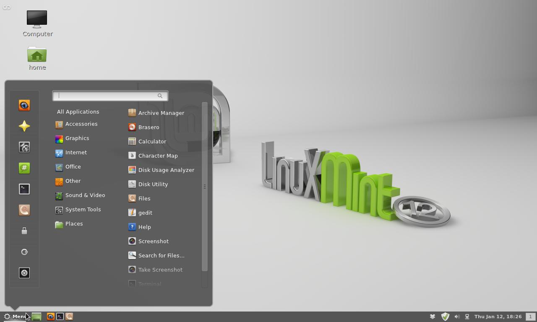Image resolution: width=537 pixels, height=322 pixels.
Task: Launch the XChat hash-symbol favorite icon
Action: point(24,168)
